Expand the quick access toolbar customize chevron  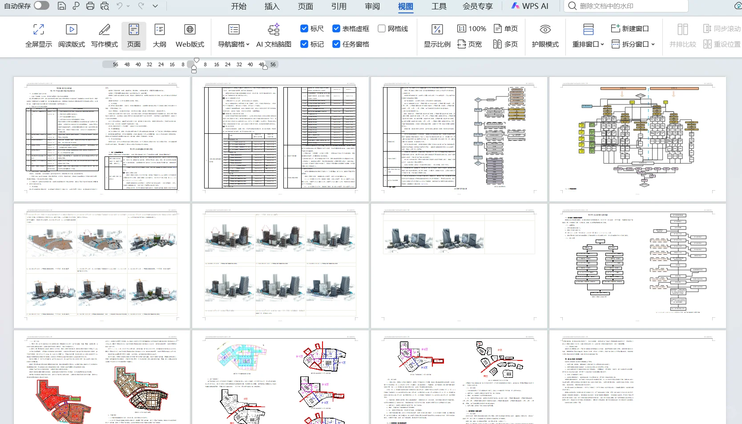point(155,6)
